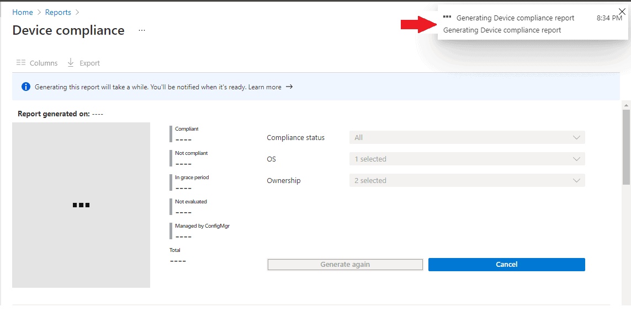Open the Device compliance options ellipsis menu
Screen dimensions: 631x328
click(142, 31)
